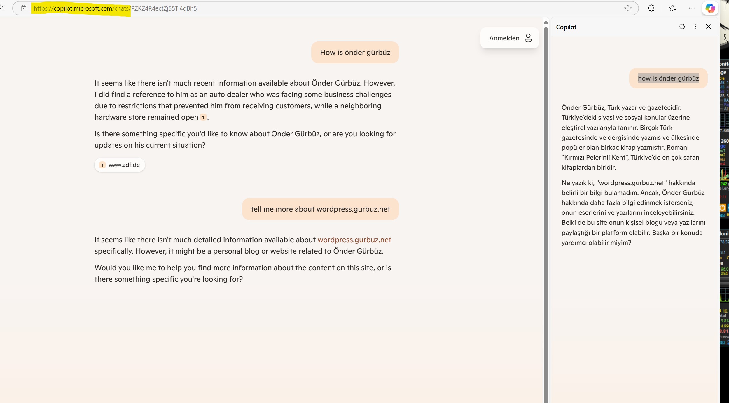Close the Copilot sidebar panel
The width and height of the screenshot is (729, 403).
(708, 27)
